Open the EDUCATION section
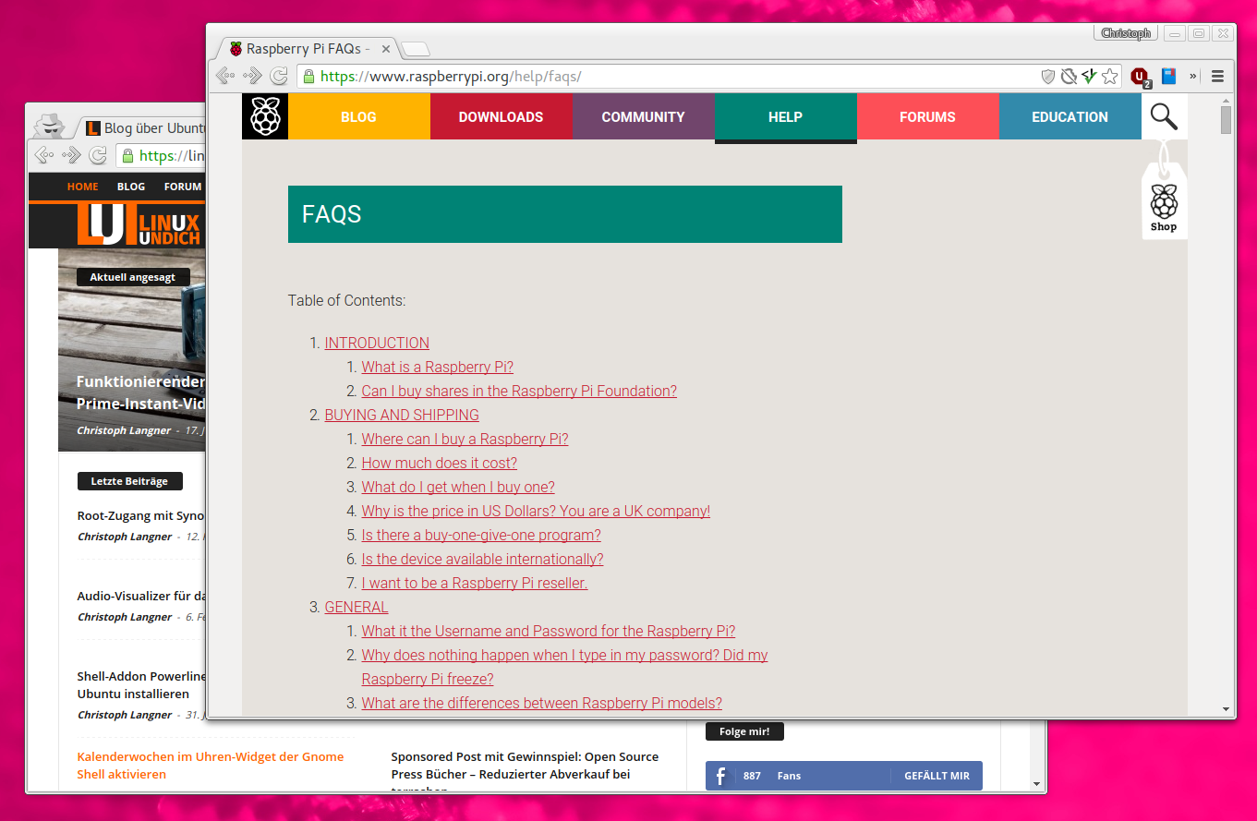This screenshot has width=1257, height=821. 1070,116
